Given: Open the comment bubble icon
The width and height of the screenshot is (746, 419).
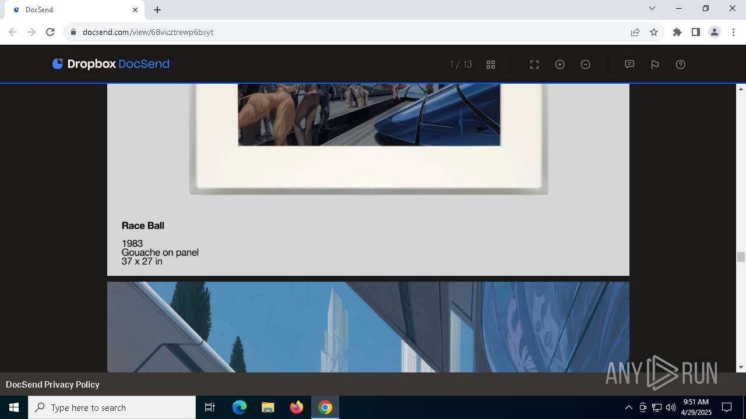Looking at the screenshot, I should [629, 65].
